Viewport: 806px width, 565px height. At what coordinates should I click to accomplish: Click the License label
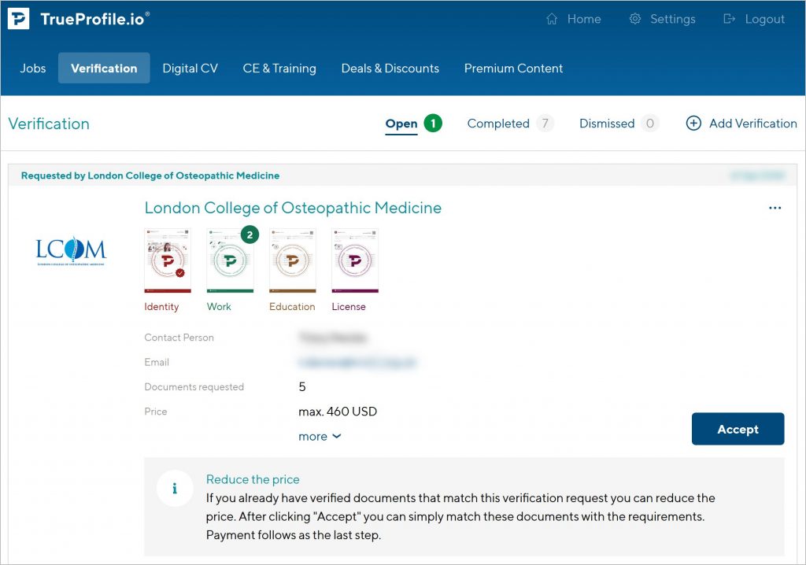coord(349,306)
